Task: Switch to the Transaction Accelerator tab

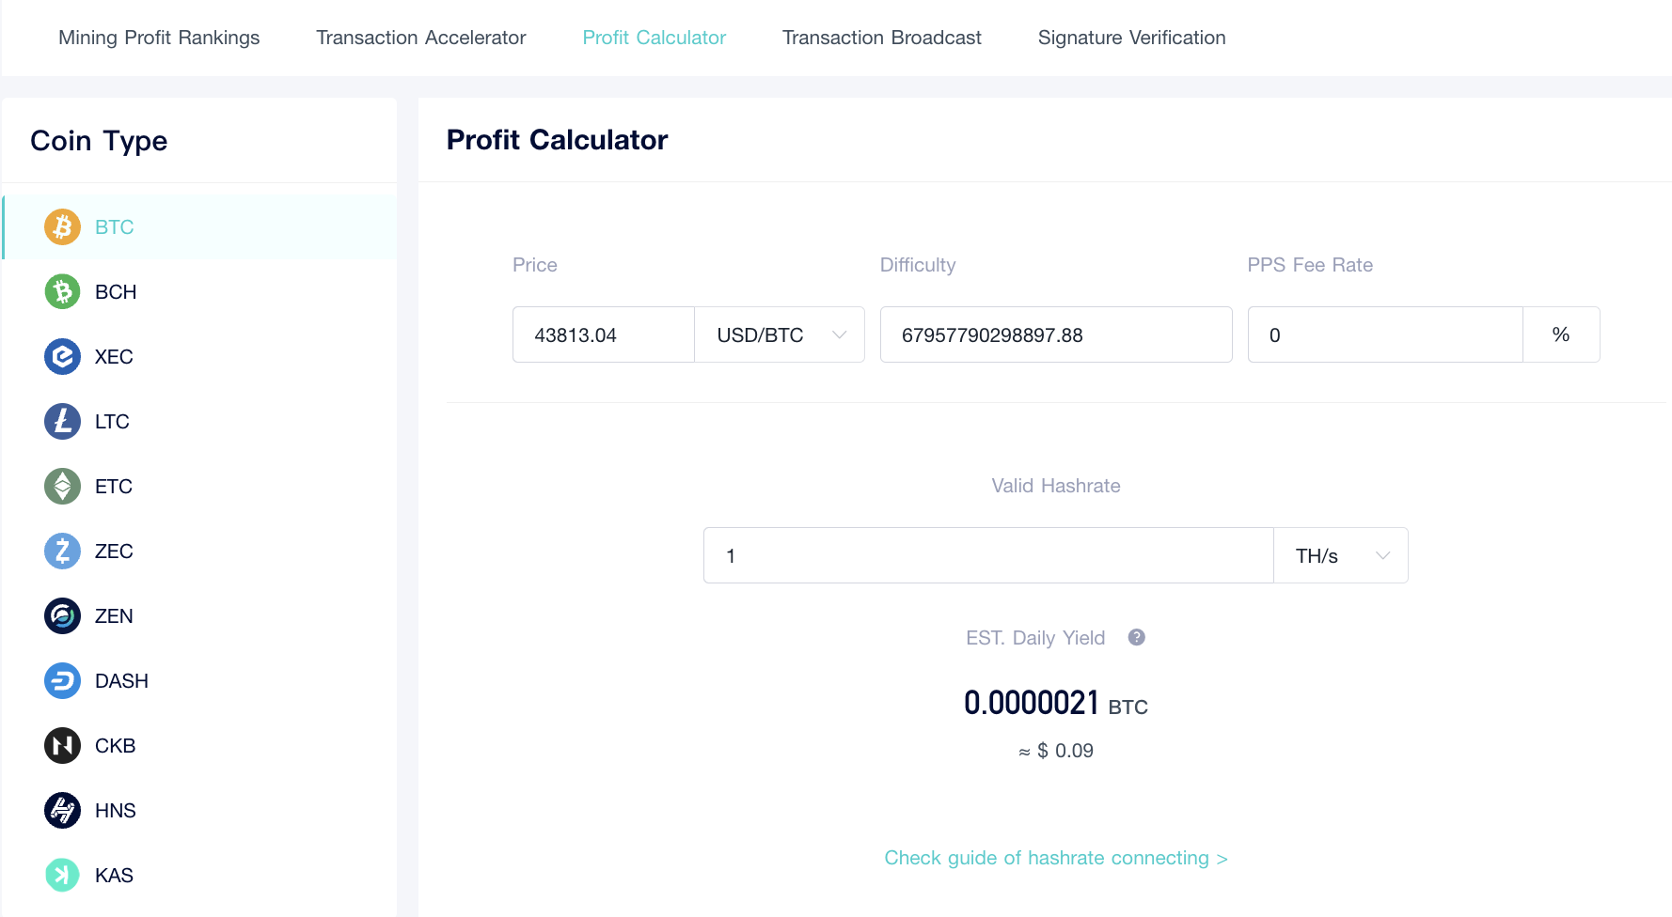Action: (x=421, y=38)
